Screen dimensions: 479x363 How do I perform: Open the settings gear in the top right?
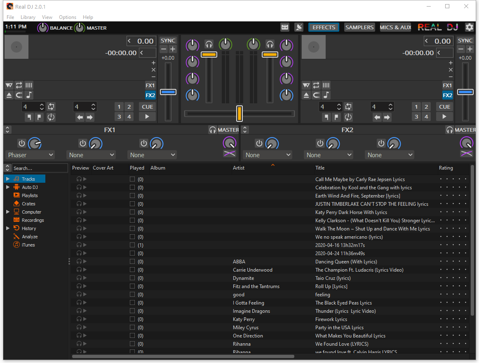click(x=469, y=27)
